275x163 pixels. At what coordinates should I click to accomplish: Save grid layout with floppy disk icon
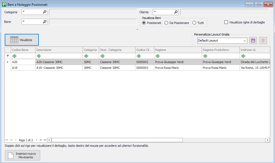point(253,40)
